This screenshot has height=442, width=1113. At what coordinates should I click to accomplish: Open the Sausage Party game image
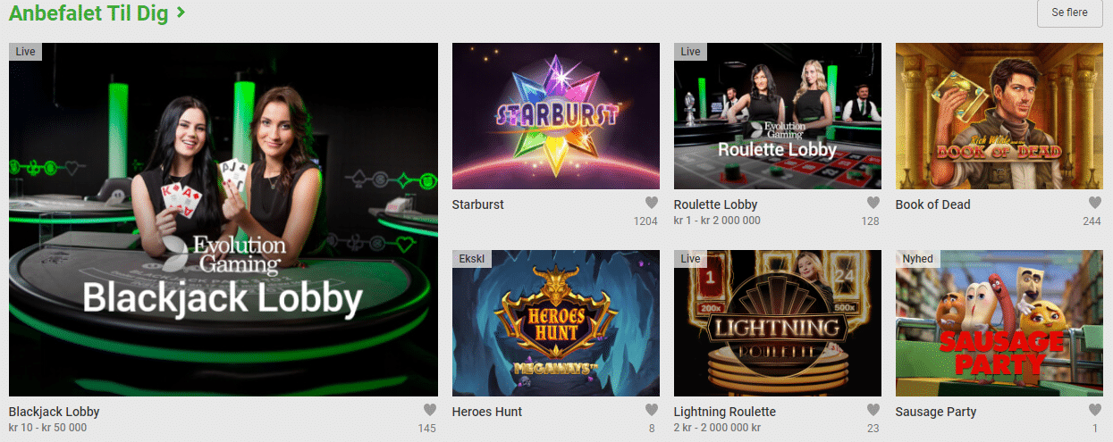click(x=999, y=323)
